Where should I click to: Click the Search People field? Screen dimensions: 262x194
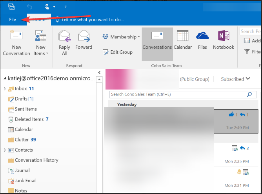250,31
